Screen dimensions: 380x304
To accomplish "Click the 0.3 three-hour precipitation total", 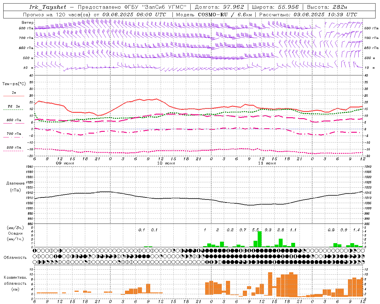I will click(268, 230).
